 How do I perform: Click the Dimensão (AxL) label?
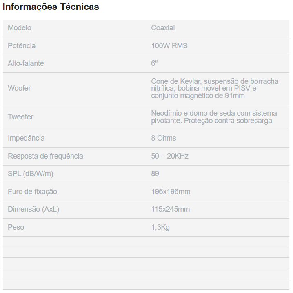[x=33, y=209]
